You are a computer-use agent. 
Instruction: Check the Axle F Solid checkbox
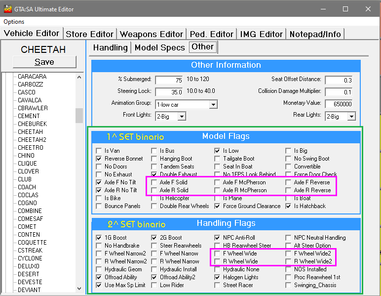pyautogui.click(x=154, y=182)
